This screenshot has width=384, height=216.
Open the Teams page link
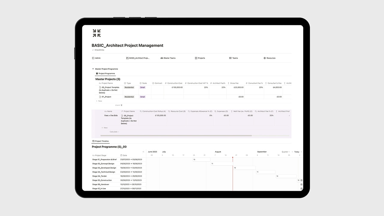[x=233, y=58]
